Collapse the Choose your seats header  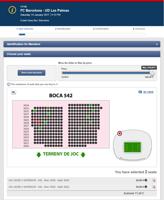[82, 54]
